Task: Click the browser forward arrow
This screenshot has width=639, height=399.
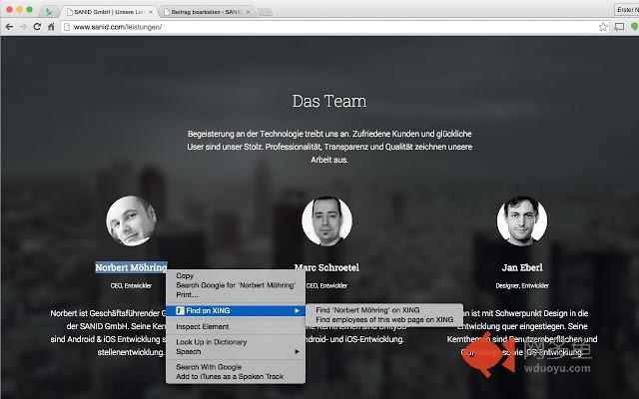Action: (23, 27)
